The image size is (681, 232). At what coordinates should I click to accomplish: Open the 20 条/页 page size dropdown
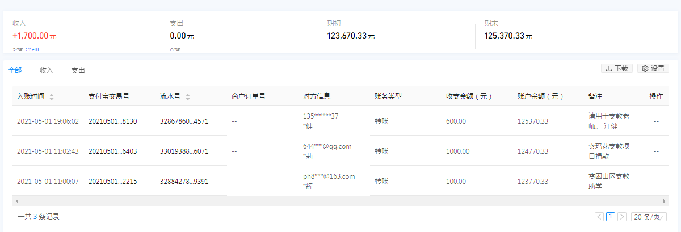click(x=649, y=217)
